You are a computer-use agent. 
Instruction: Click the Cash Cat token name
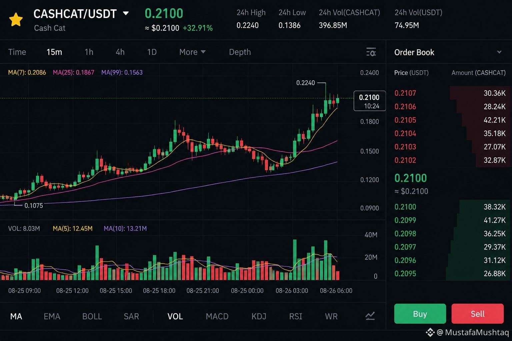[x=50, y=28]
